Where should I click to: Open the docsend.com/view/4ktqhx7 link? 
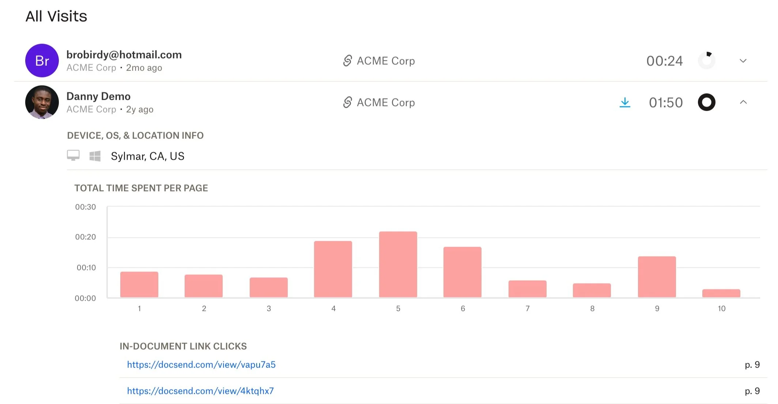pos(200,391)
